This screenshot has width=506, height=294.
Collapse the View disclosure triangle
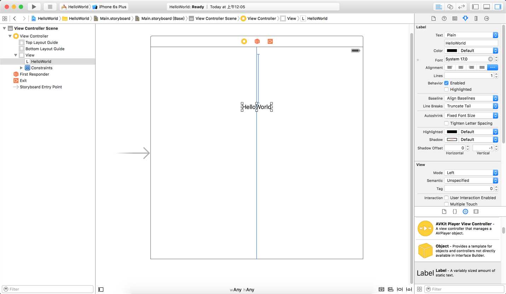(x=16, y=55)
